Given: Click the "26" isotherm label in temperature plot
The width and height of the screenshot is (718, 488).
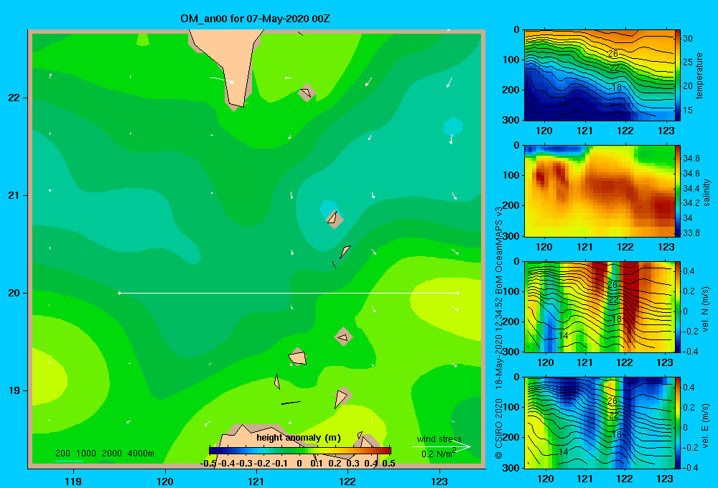Looking at the screenshot, I should 613,54.
